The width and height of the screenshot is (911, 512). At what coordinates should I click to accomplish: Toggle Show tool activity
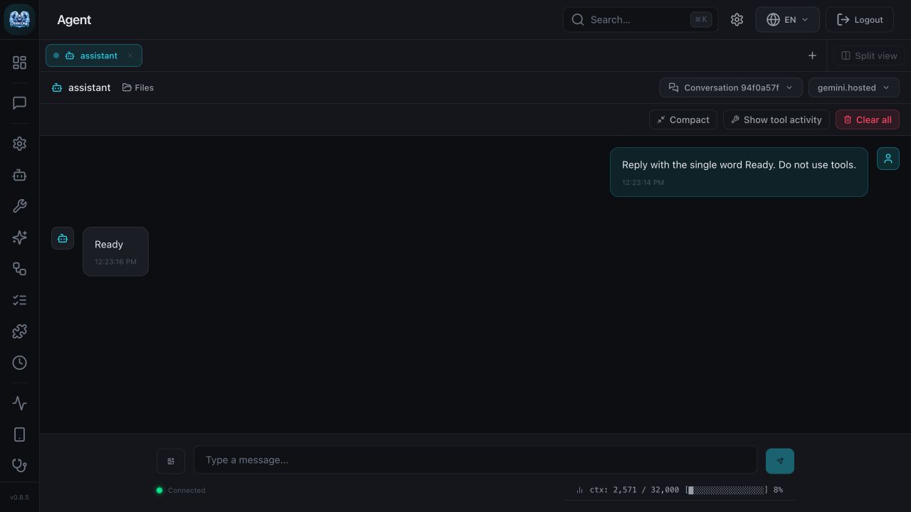pyautogui.click(x=776, y=119)
